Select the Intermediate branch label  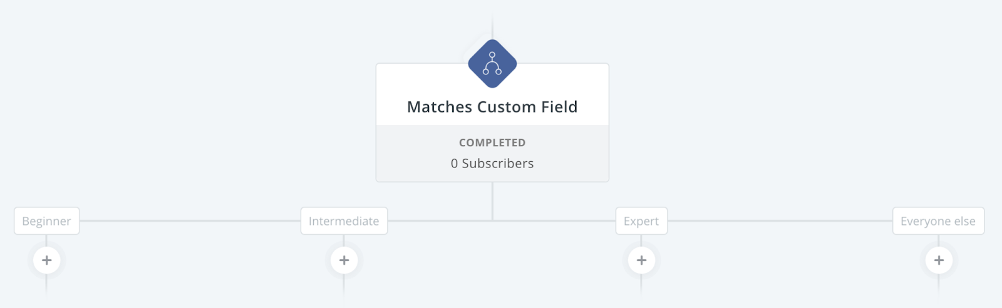344,221
